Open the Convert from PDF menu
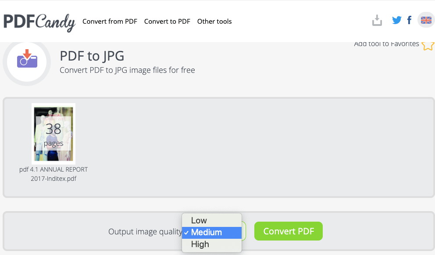 click(110, 22)
